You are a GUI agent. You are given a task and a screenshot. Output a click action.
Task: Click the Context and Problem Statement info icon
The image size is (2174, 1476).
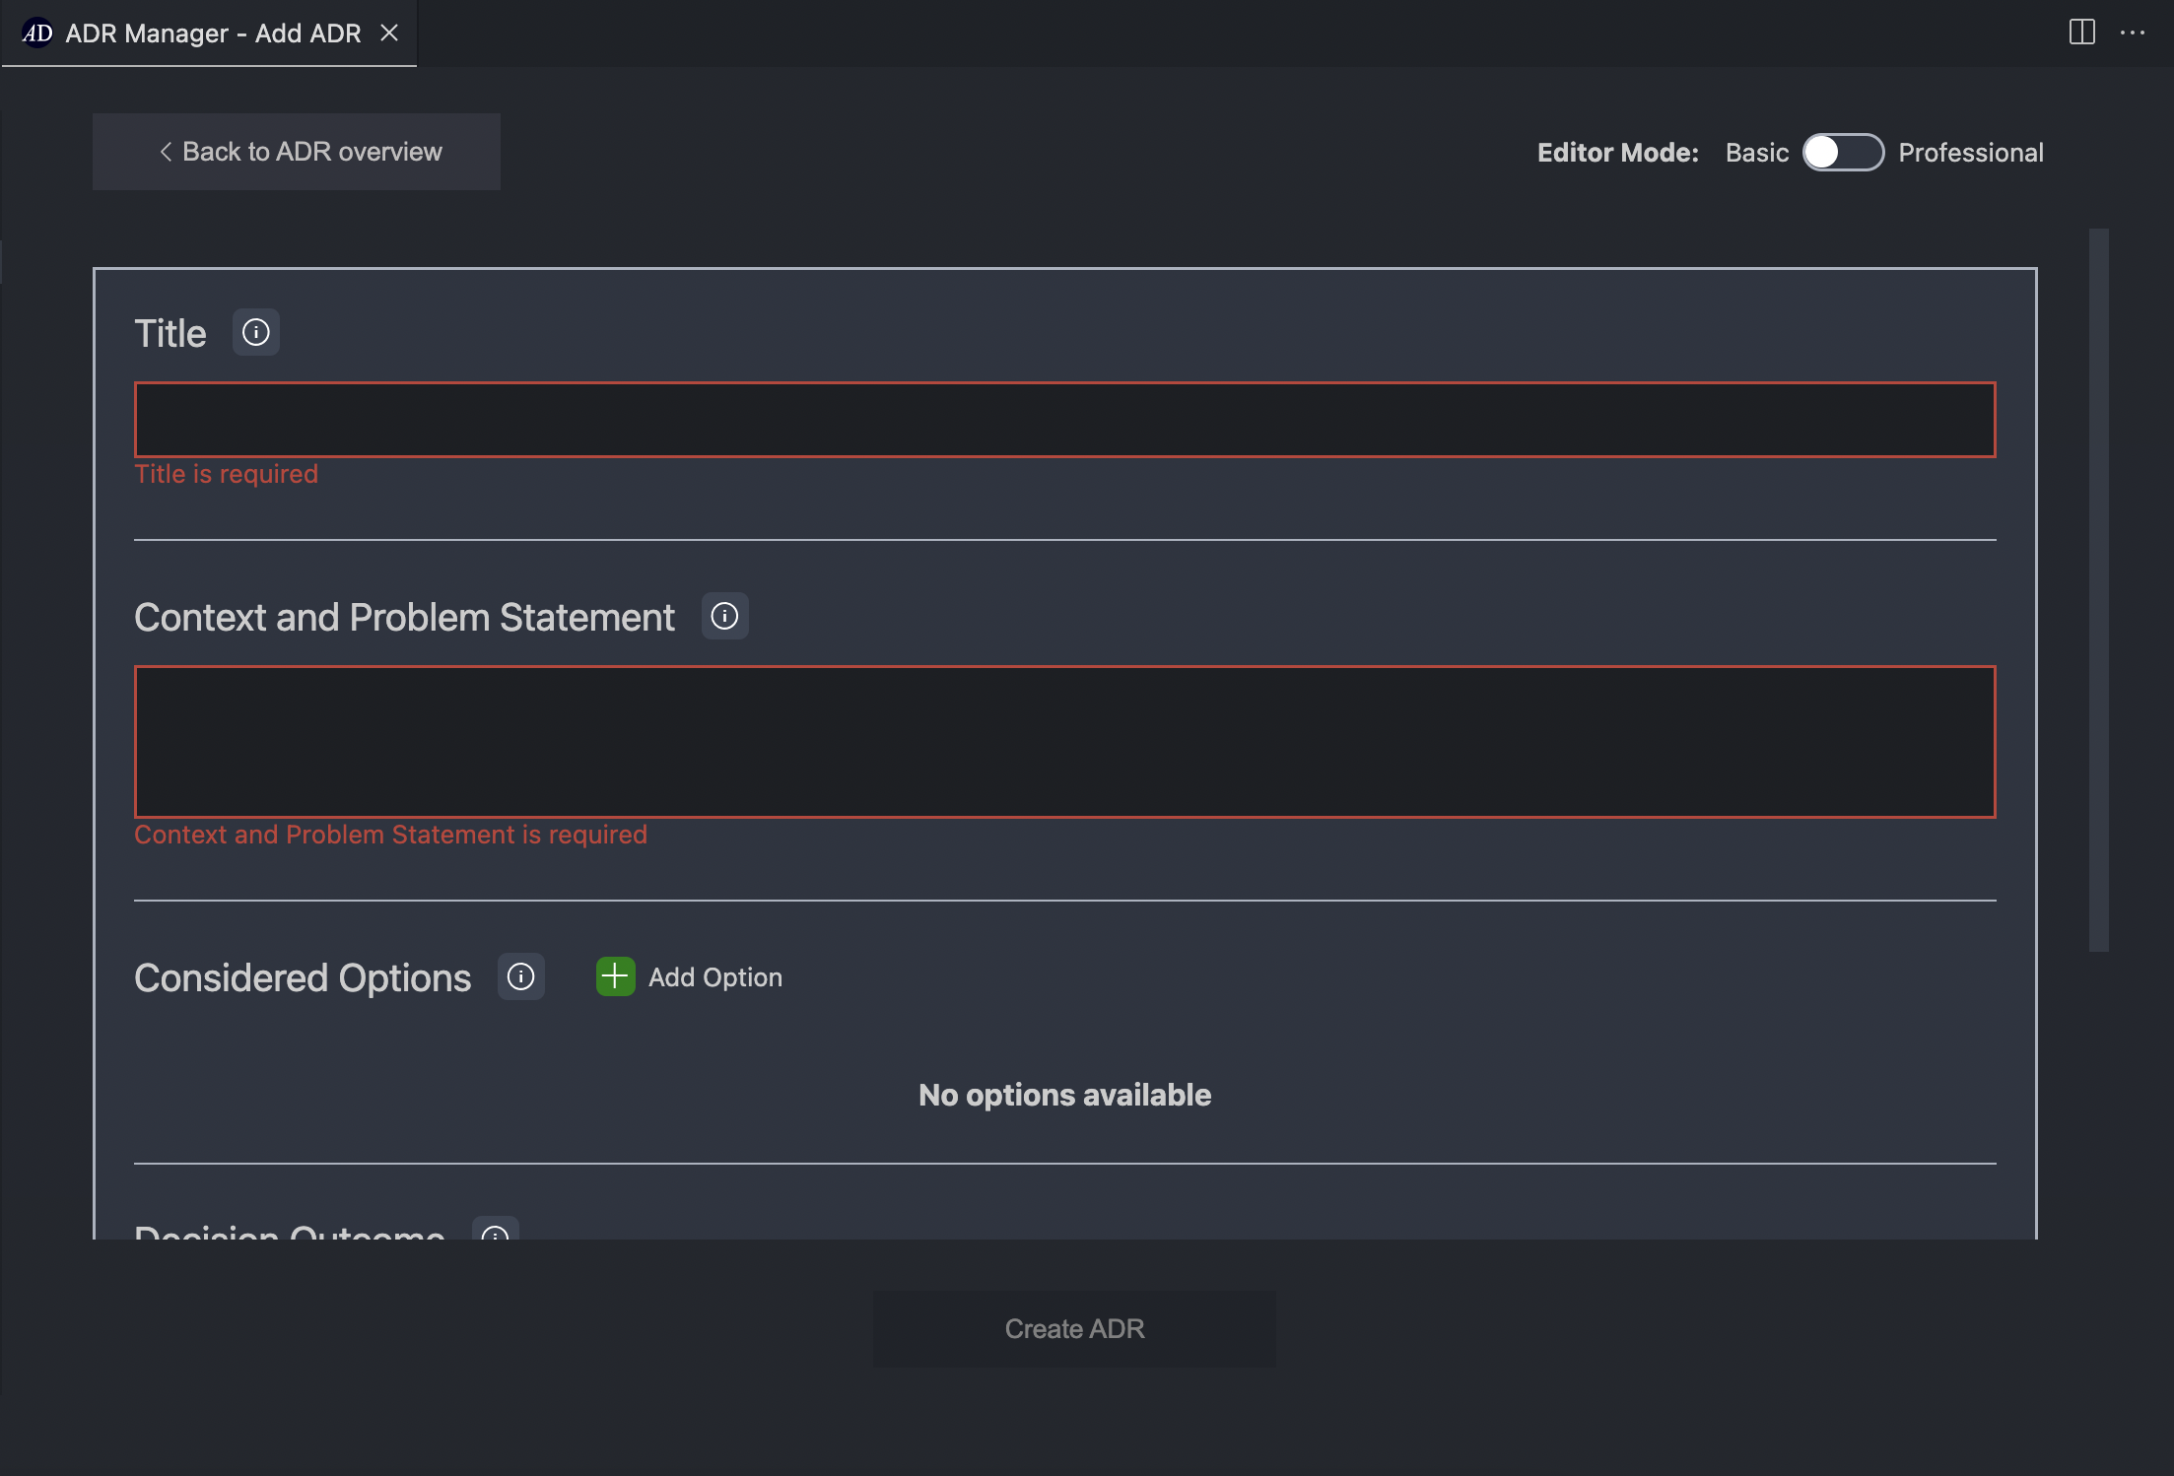tap(724, 617)
